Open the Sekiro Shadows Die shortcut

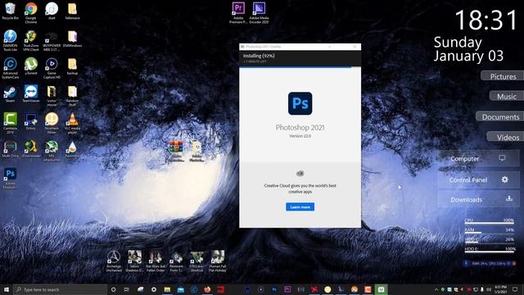[x=134, y=261]
